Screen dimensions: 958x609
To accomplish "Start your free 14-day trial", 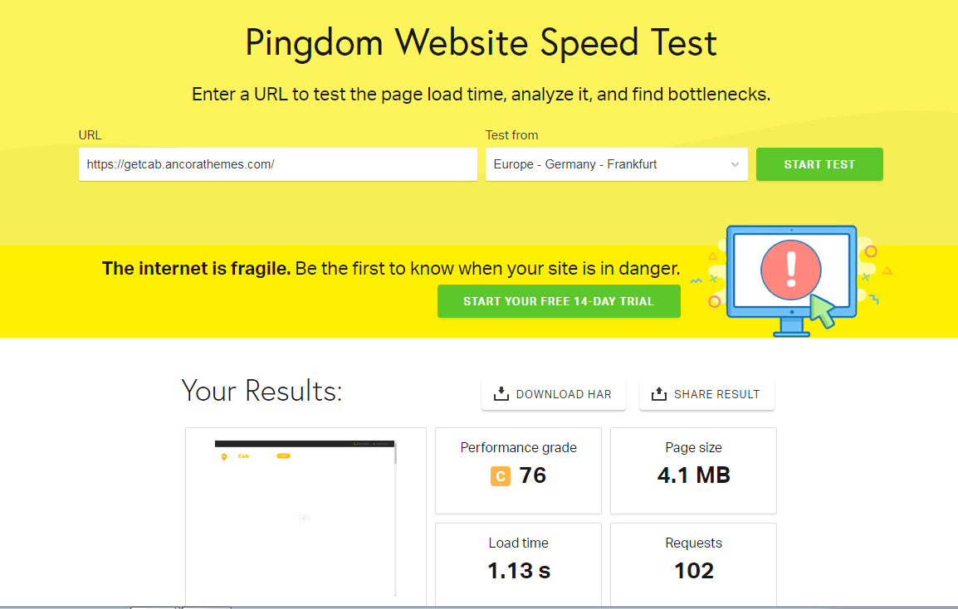I will pyautogui.click(x=559, y=301).
